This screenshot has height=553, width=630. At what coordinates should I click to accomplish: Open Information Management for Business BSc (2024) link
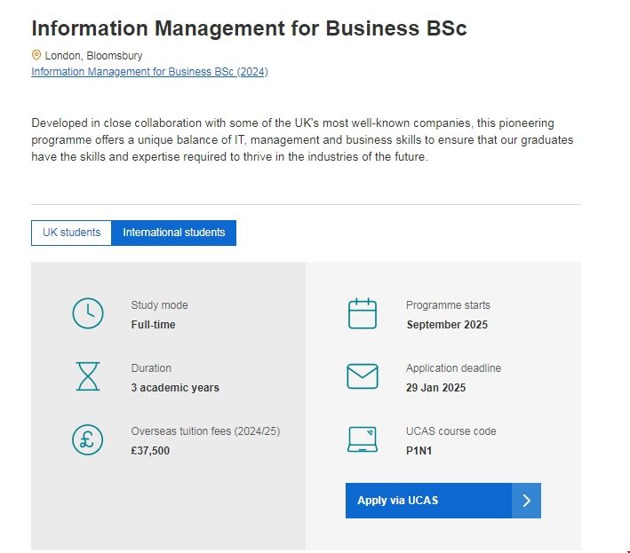pos(149,72)
